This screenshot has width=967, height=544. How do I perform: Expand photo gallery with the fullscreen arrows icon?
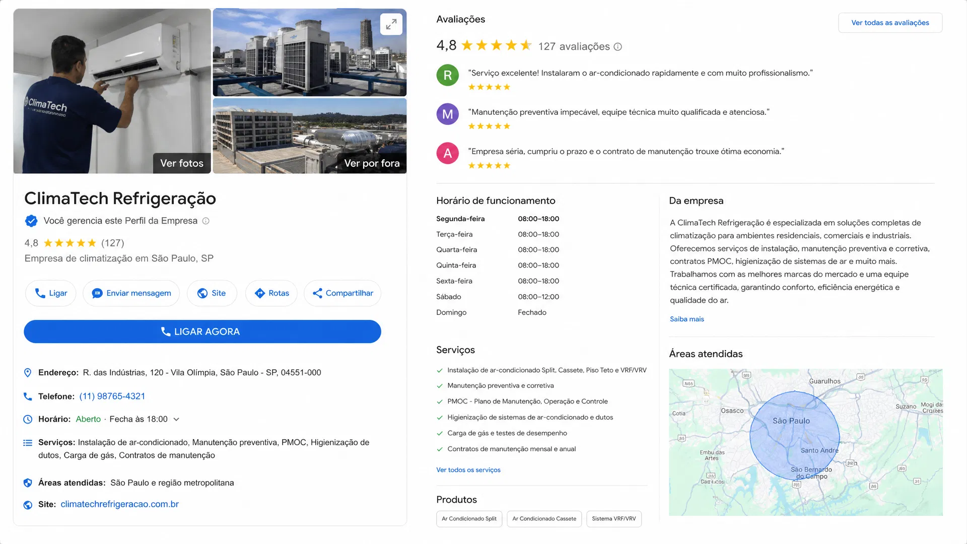click(391, 24)
